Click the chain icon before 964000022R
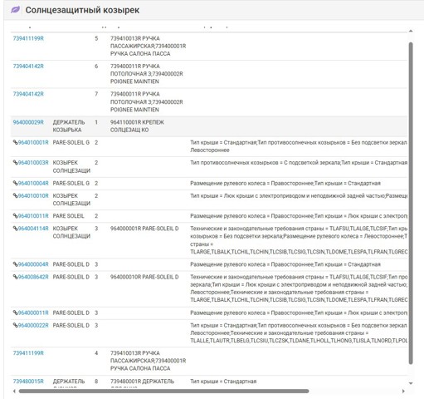Image resolution: width=424 pixels, height=399 pixels. [15, 325]
